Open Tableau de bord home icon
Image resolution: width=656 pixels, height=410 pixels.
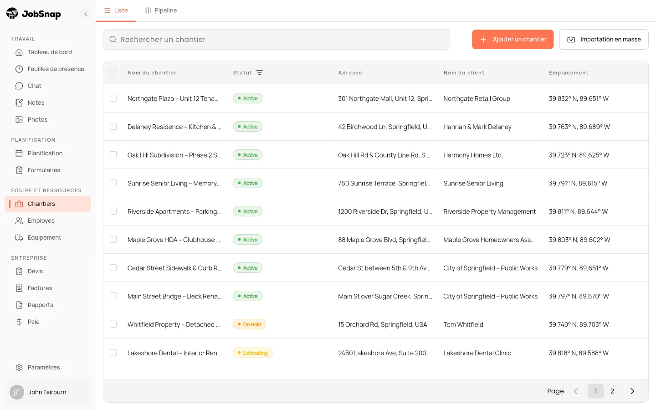point(19,52)
